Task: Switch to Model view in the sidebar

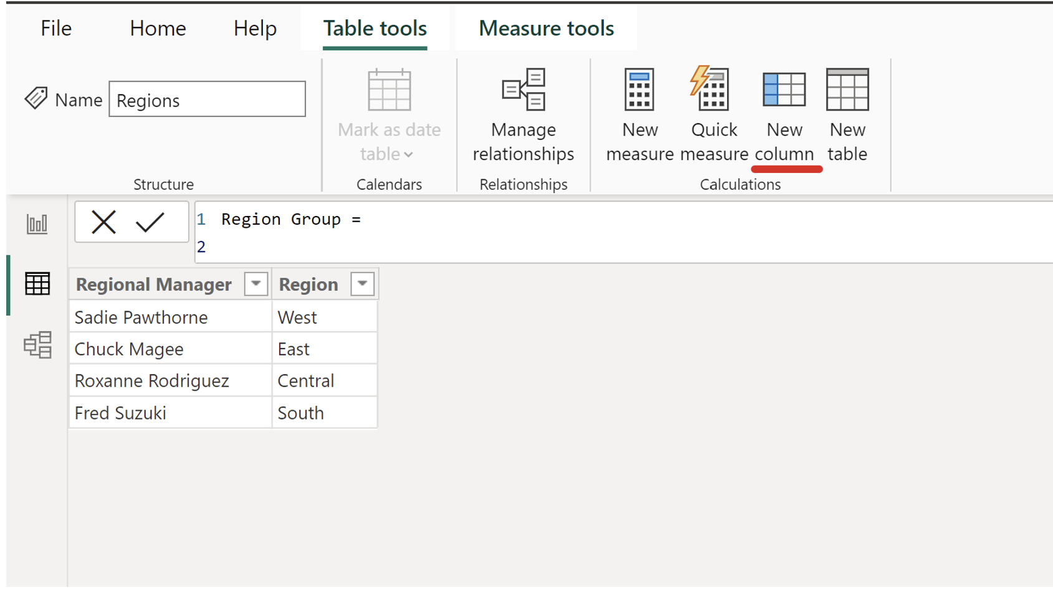Action: pos(37,346)
